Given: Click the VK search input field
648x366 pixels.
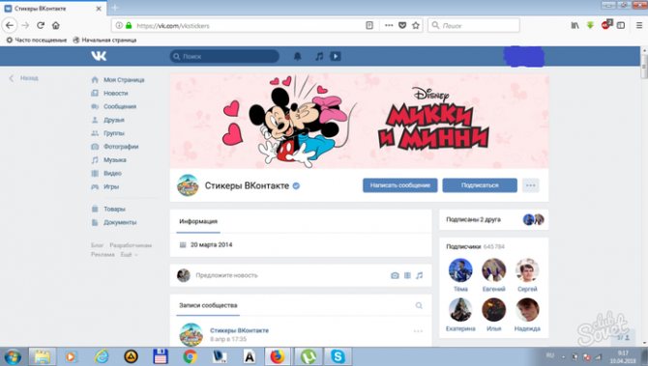Looking at the screenshot, I should [x=224, y=57].
